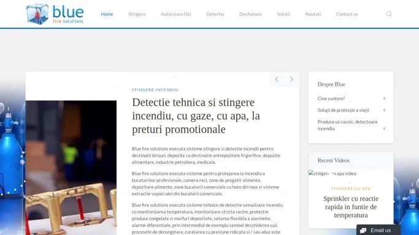Go to previous slide arrow

277,80
